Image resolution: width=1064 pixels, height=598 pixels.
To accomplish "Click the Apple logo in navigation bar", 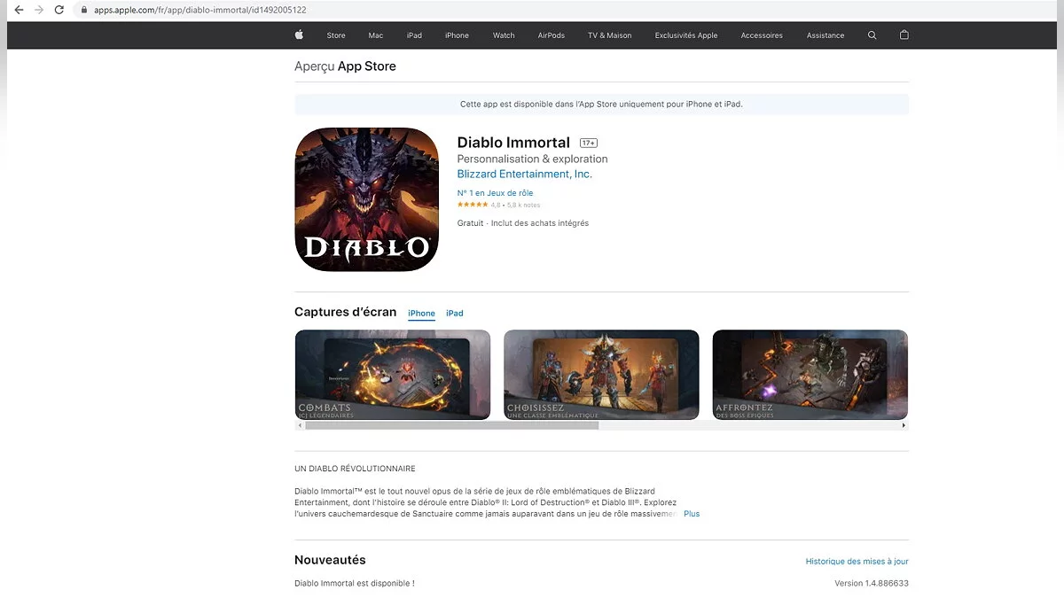I will coord(299,35).
